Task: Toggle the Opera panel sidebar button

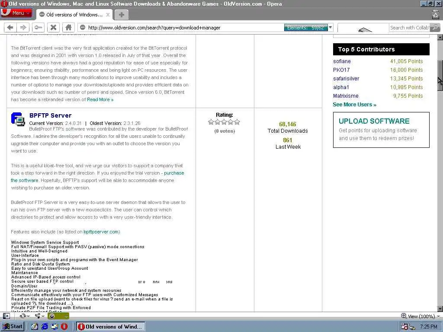Action: pos(6,316)
